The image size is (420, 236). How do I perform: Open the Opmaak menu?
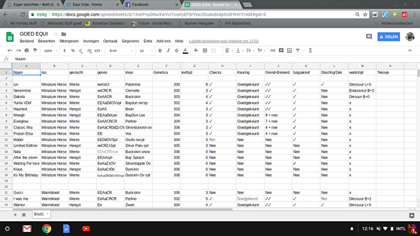point(110,41)
